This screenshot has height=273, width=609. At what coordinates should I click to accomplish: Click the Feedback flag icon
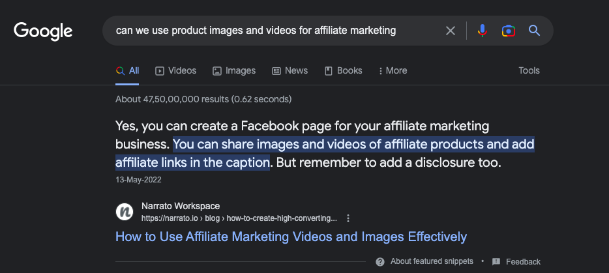click(x=496, y=261)
